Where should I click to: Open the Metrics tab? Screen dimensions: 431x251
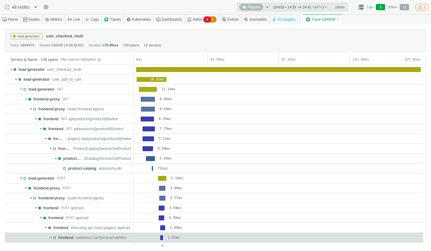(54, 19)
